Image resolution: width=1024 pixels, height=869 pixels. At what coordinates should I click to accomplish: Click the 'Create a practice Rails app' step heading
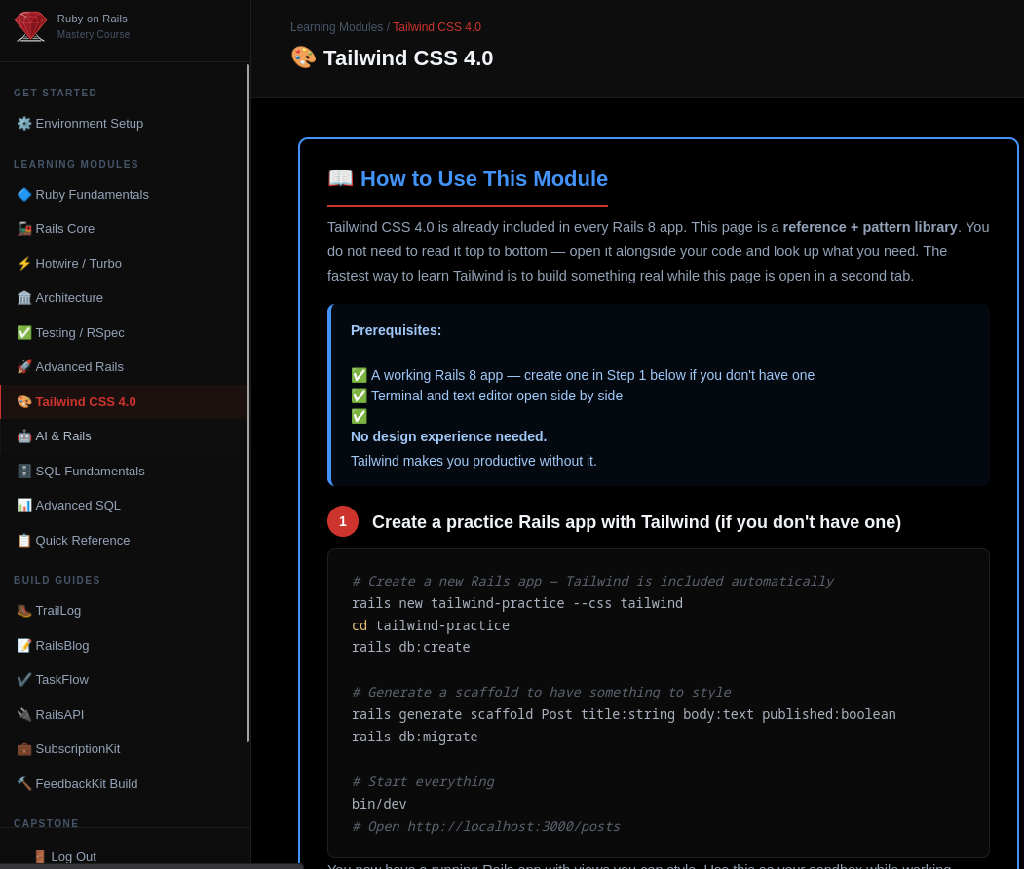point(637,522)
